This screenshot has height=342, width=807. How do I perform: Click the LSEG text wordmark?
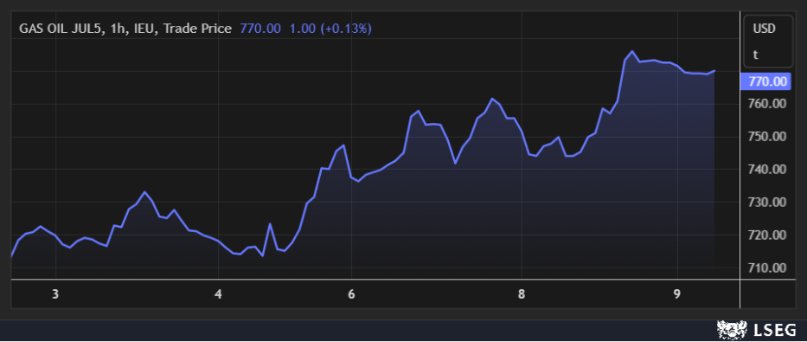(776, 330)
